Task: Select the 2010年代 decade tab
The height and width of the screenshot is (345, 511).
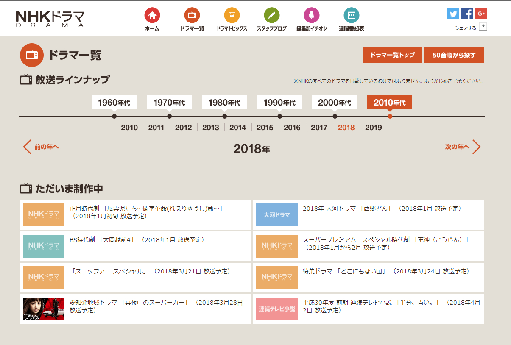Action: 390,103
